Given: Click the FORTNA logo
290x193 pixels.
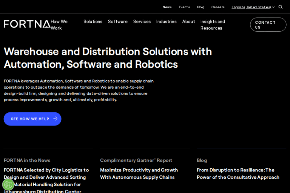Looking at the screenshot, I should (x=26, y=24).
